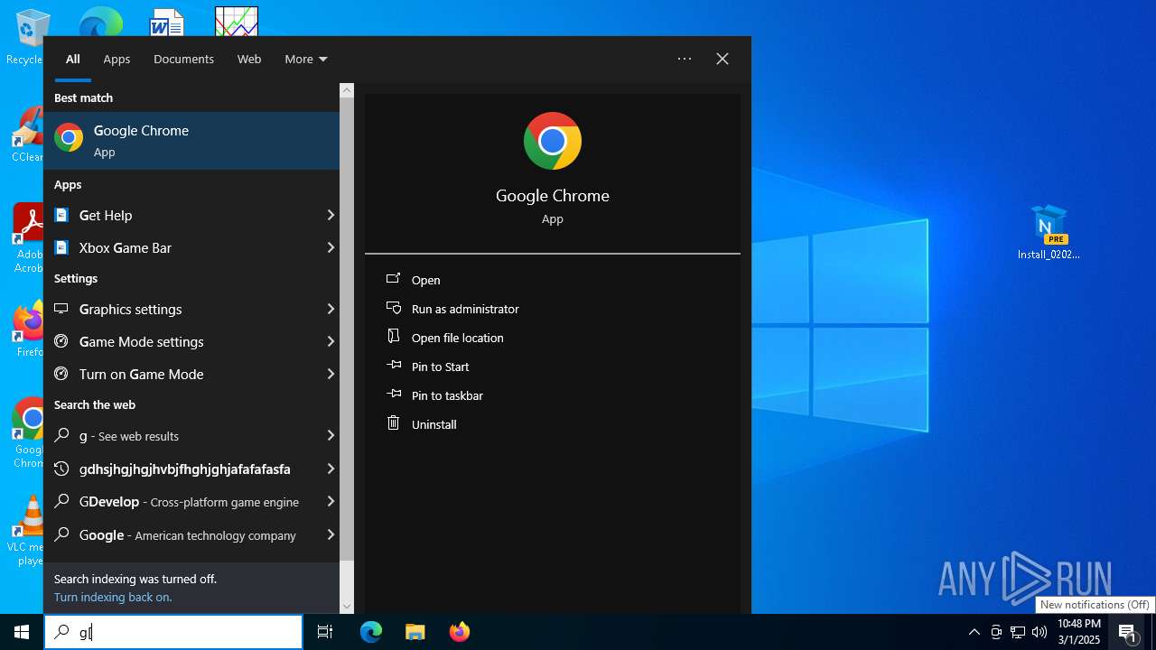This screenshot has height=650, width=1156.
Task: Open the search options ellipsis menu
Action: point(685,59)
